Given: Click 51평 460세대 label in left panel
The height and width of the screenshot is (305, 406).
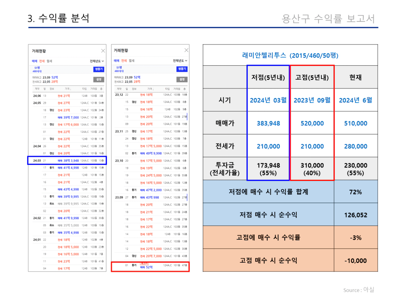Looking at the screenshot, I should (x=37, y=69).
